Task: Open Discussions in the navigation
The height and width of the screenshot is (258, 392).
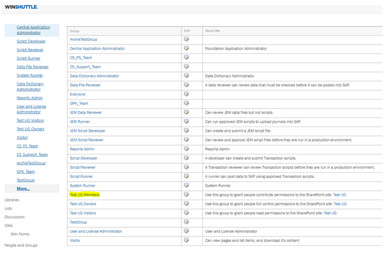Action: [15, 217]
